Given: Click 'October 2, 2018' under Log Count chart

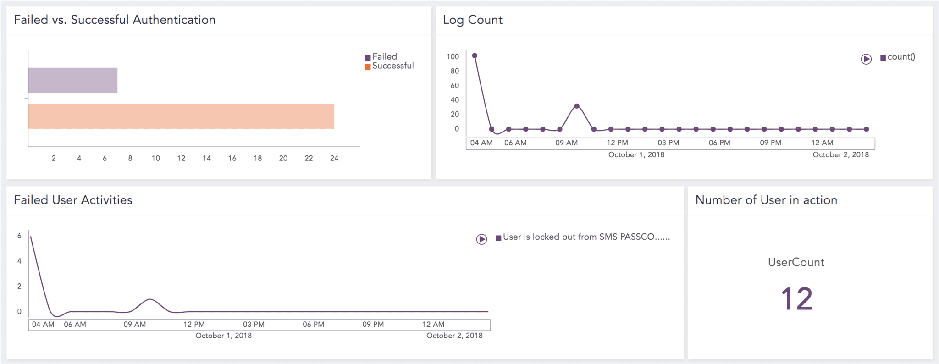Looking at the screenshot, I should 840,154.
